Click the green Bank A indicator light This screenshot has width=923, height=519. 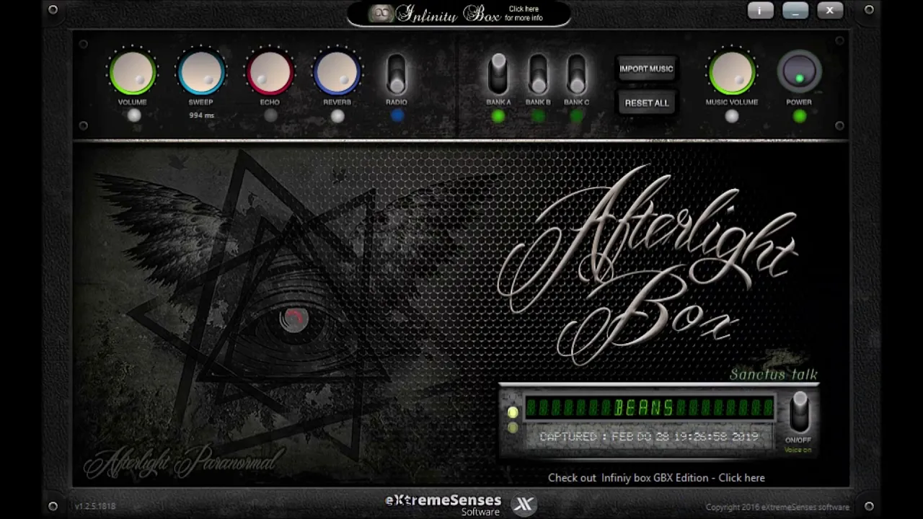pyautogui.click(x=498, y=116)
